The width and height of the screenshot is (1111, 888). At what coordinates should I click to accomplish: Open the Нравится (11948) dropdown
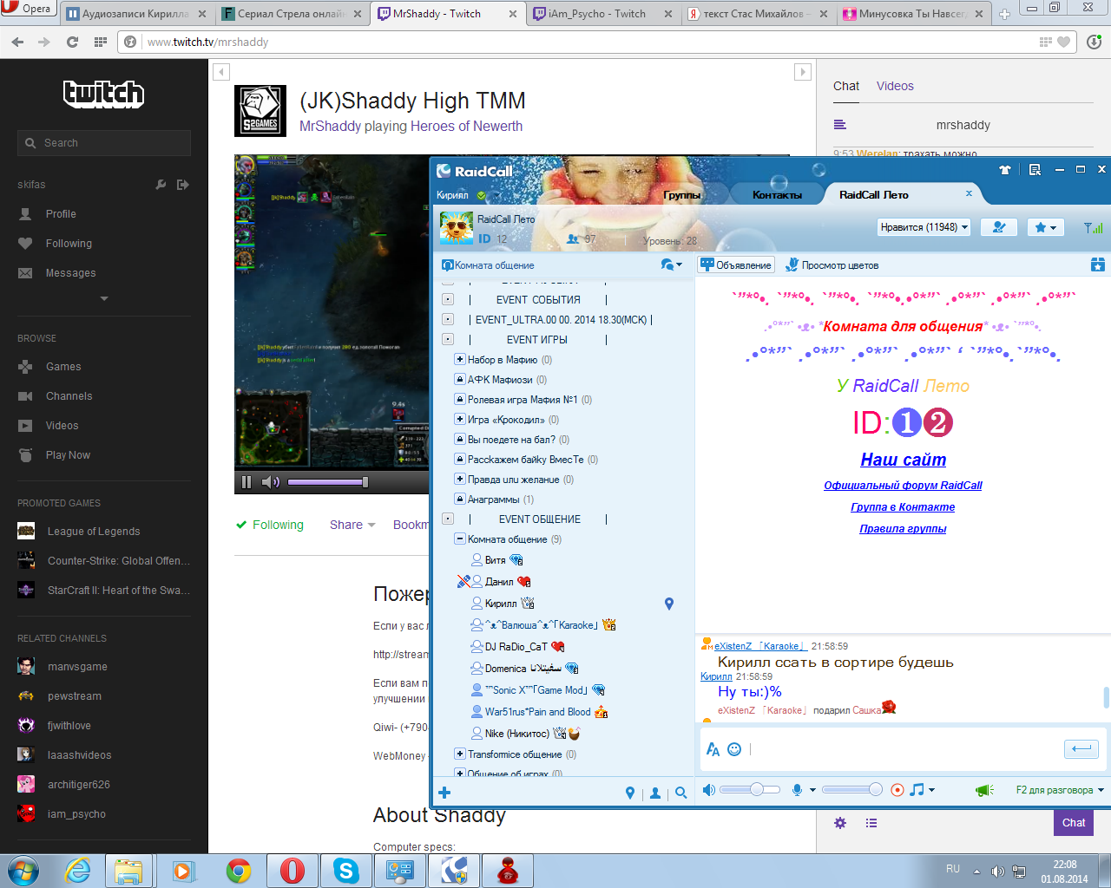(x=924, y=227)
